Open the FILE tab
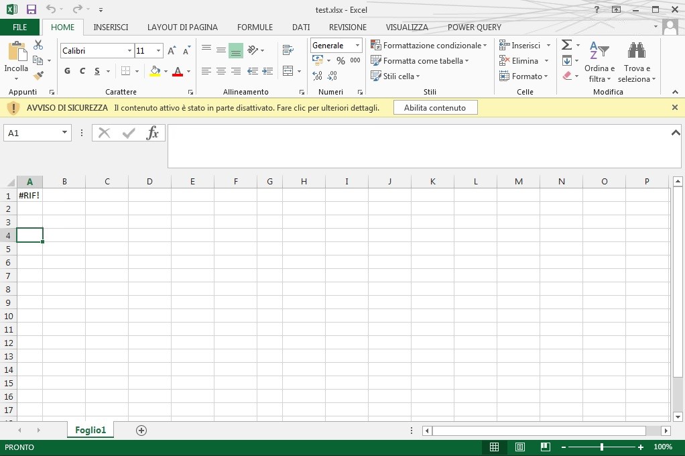Image resolution: width=685 pixels, height=456 pixels. point(19,27)
